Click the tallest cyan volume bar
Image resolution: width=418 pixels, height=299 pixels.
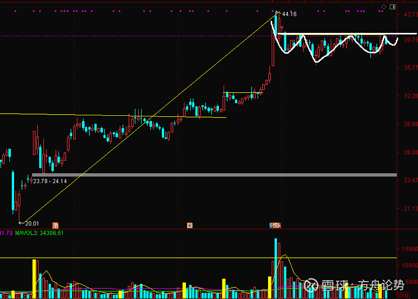276,268
